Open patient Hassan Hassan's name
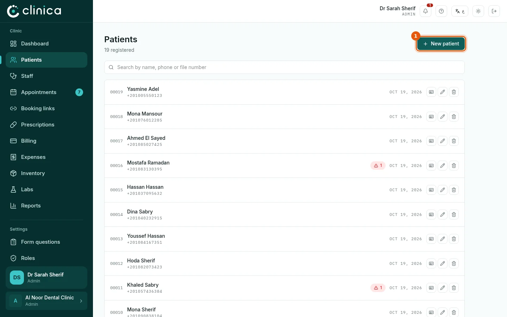 (x=145, y=187)
